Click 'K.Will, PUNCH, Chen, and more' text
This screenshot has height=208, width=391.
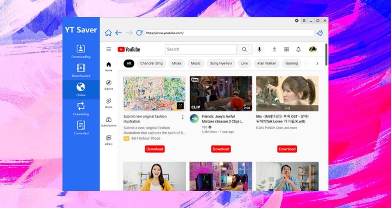point(277,128)
